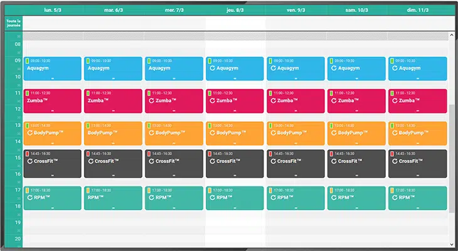Select the dim. 11/3 column header
458x251 pixels.
point(418,10)
